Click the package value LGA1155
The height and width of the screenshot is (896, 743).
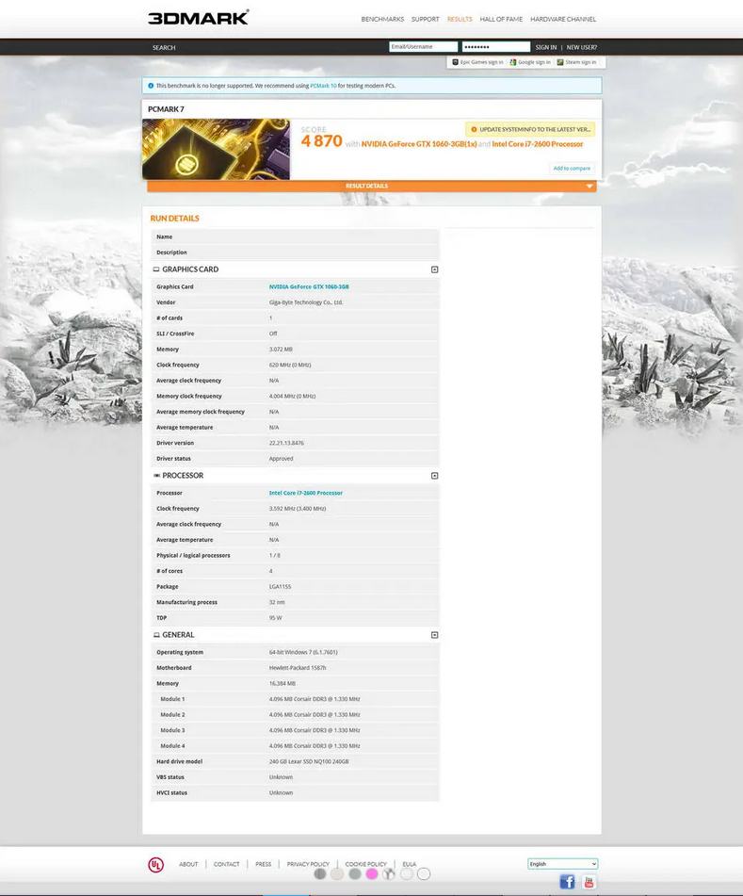(x=280, y=587)
